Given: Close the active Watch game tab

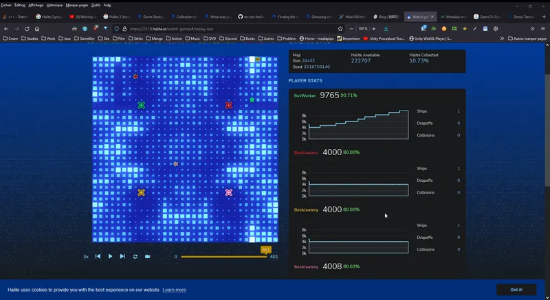Looking at the screenshot, I should tap(432, 16).
